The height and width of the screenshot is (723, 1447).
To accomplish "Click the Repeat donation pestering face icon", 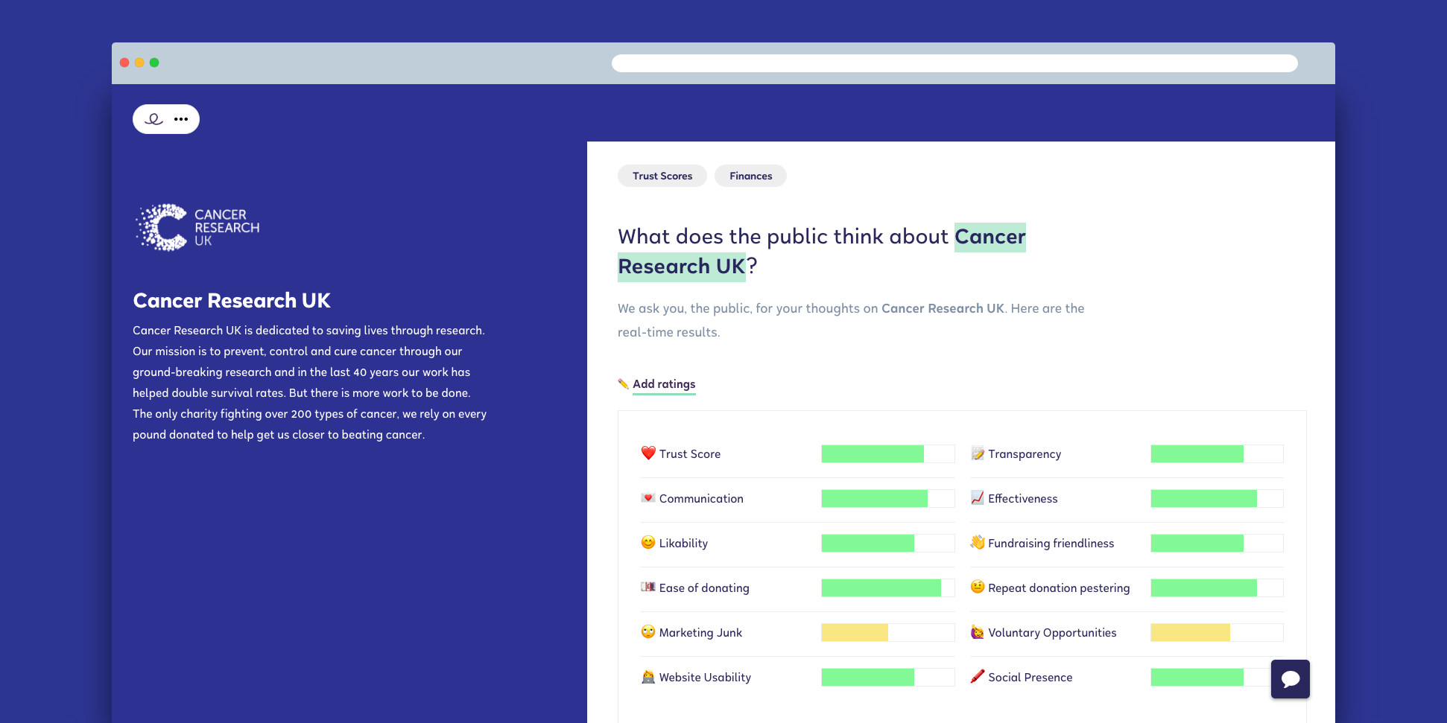I will pyautogui.click(x=978, y=587).
